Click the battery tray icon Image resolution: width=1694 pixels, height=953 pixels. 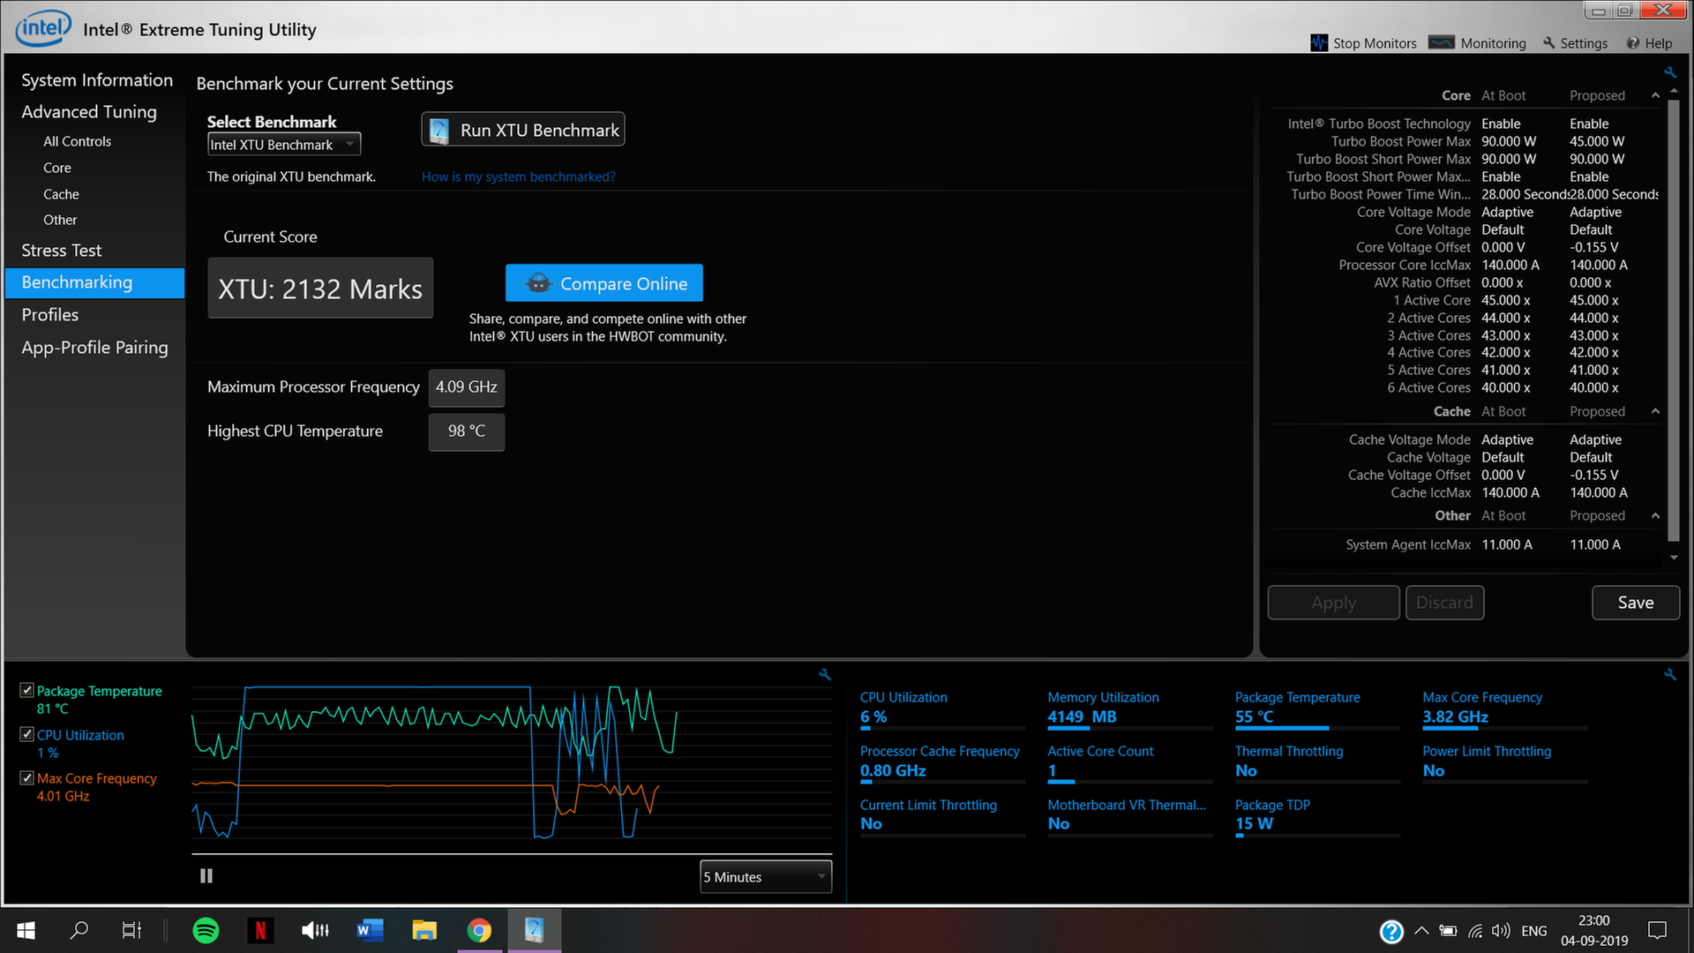click(x=1448, y=930)
